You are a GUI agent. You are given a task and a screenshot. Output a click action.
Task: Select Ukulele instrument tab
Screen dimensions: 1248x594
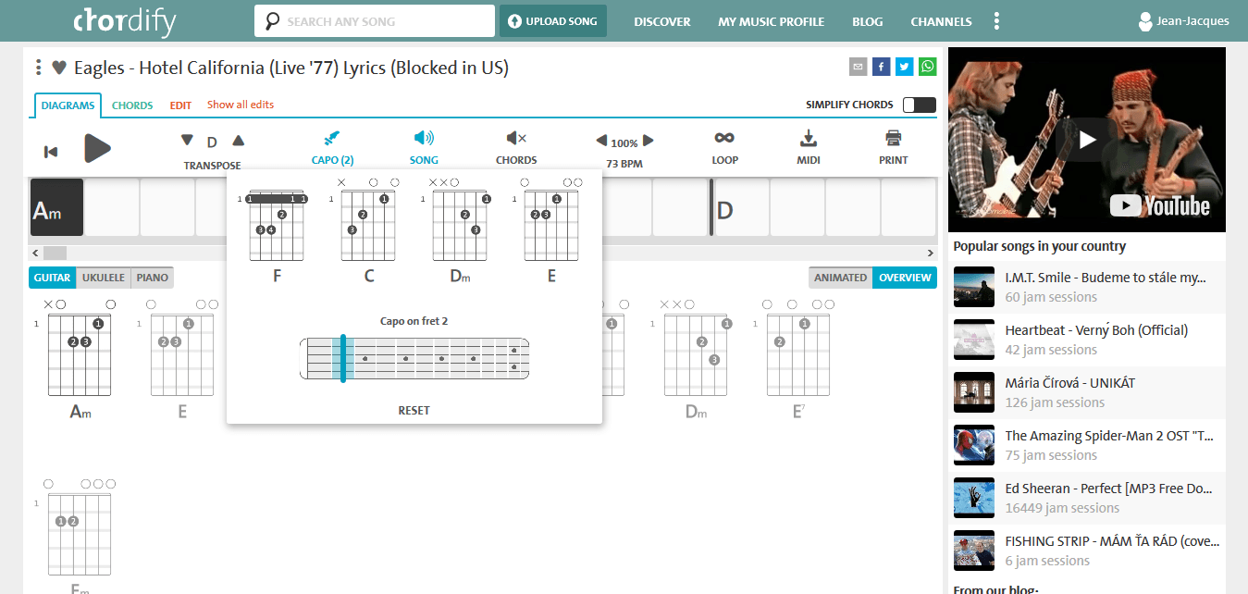pyautogui.click(x=104, y=278)
